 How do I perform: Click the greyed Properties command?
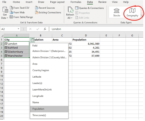coord(83,13)
